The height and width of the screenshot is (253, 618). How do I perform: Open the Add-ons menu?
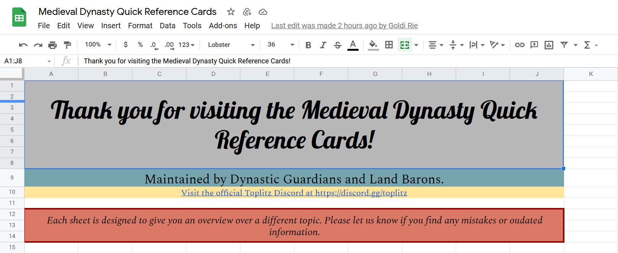click(223, 26)
